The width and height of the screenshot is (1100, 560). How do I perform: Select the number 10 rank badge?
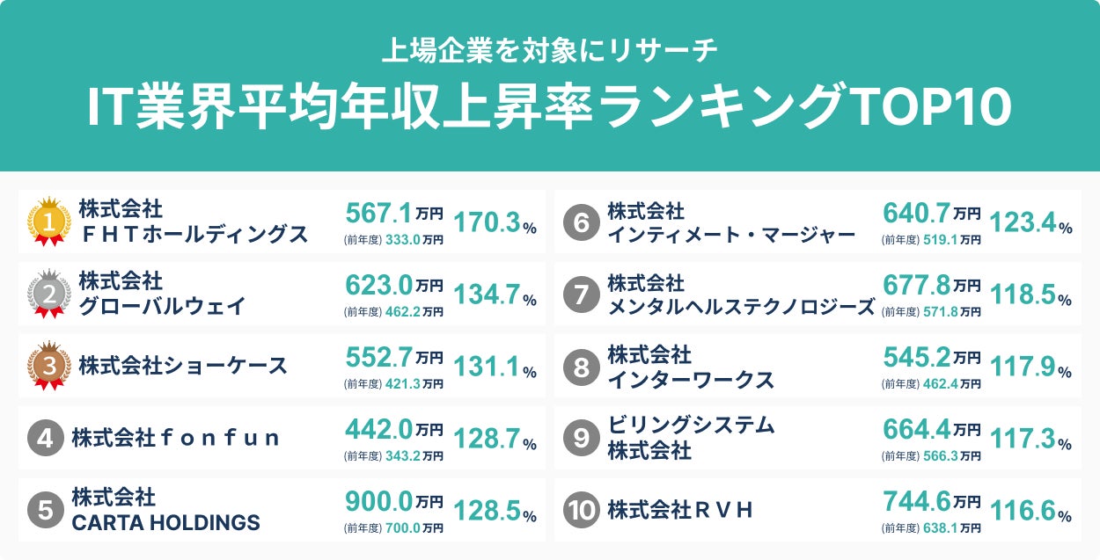coord(581,510)
